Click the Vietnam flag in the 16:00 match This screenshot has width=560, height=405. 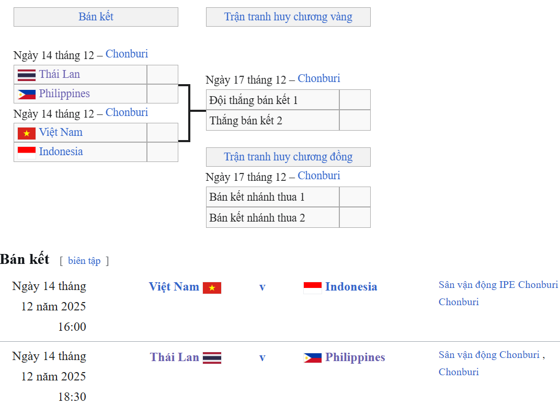212,287
